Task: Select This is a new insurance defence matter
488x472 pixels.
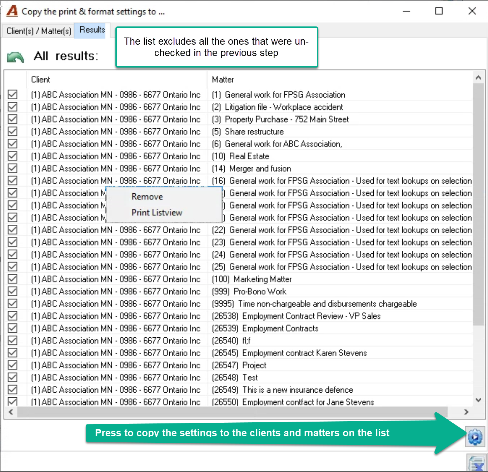Action: (x=283, y=390)
